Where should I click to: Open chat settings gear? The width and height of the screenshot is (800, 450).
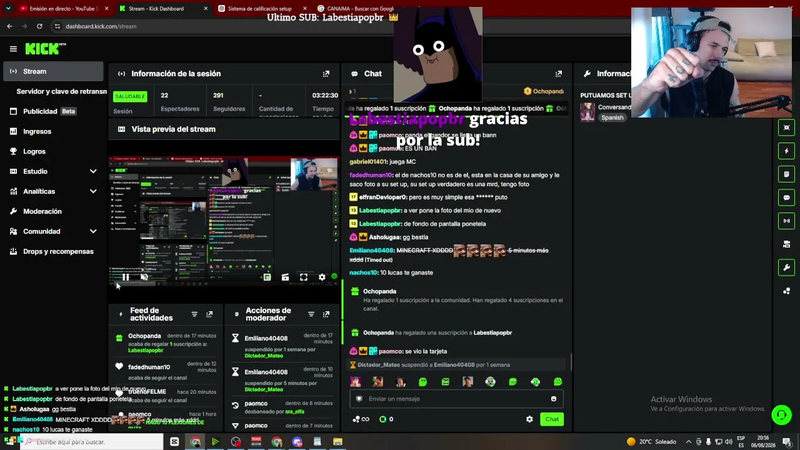click(529, 419)
